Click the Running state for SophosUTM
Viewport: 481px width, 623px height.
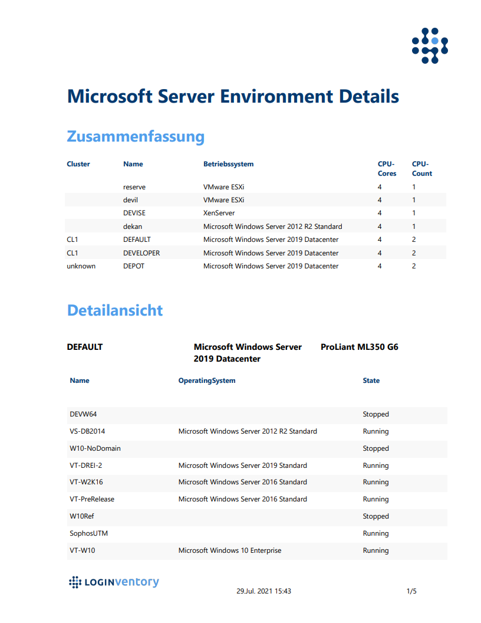pyautogui.click(x=376, y=533)
